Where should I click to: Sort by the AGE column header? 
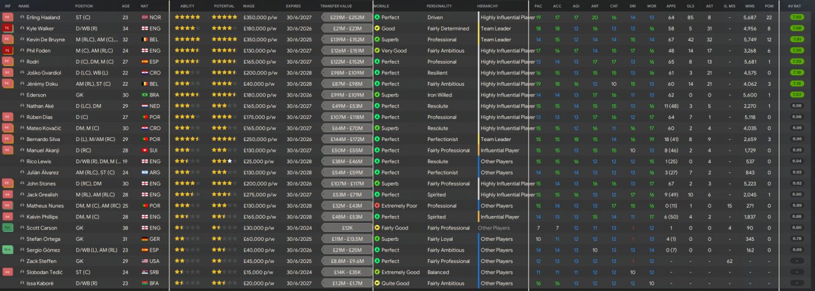pyautogui.click(x=125, y=6)
